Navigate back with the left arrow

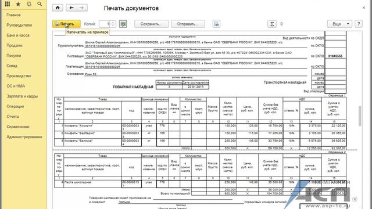coord(71,8)
